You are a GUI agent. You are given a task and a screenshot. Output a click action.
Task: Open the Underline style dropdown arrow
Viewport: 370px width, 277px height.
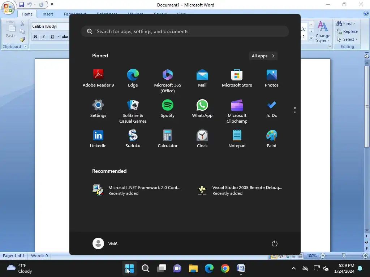coord(58,37)
